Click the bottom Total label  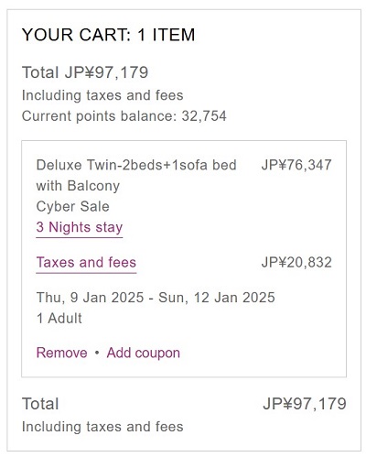point(40,404)
